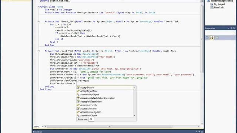Collapse the email_Tick sub outline
This screenshot has height=133, width=237.
tap(39, 51)
